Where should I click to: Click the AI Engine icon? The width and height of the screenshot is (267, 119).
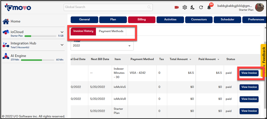6,56
